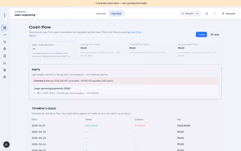241x151 pixels.
Task: Open the trending-up sales icon in sidebar
Action: tap(5, 35)
